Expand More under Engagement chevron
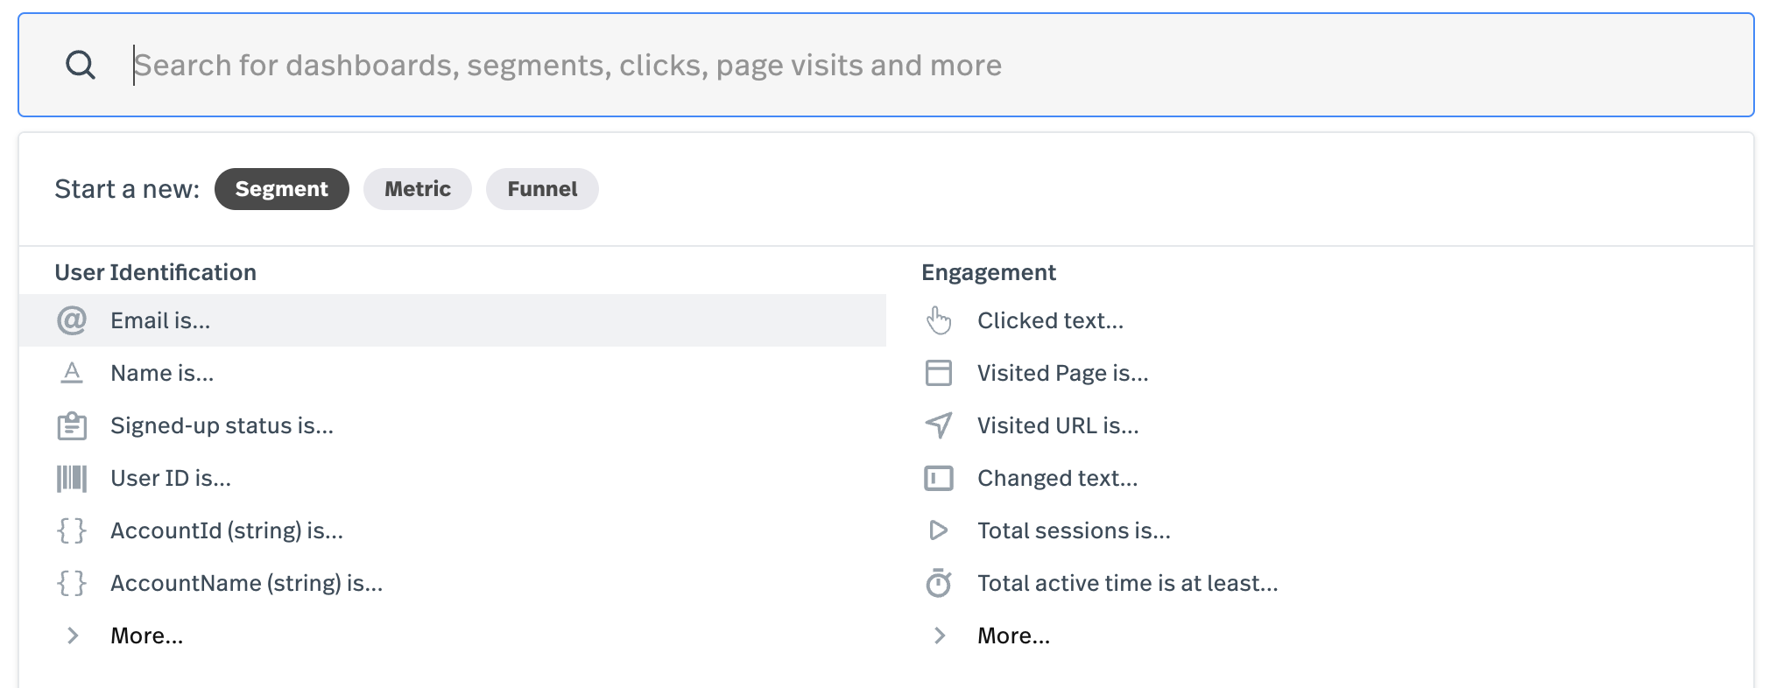1776x688 pixels. coord(940,635)
